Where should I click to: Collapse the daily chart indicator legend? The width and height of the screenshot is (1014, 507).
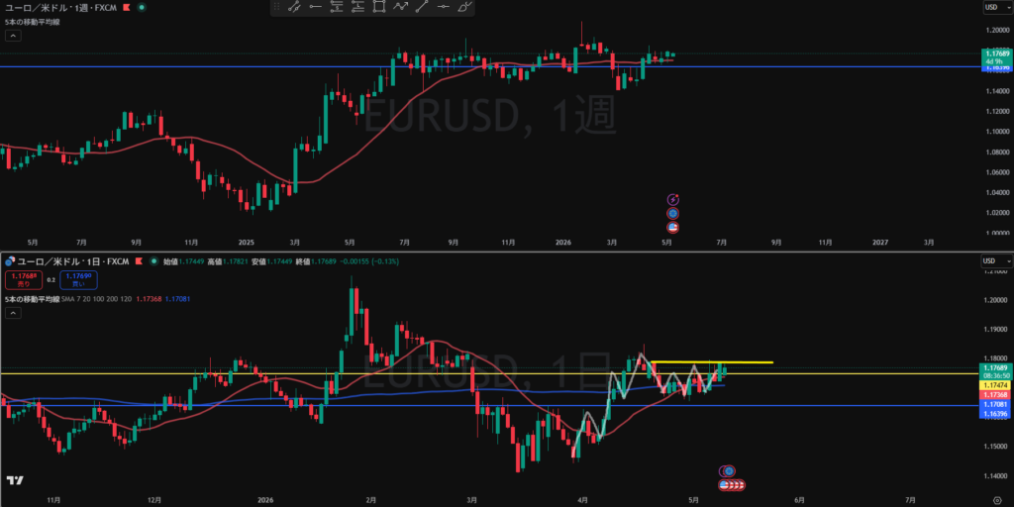14,313
